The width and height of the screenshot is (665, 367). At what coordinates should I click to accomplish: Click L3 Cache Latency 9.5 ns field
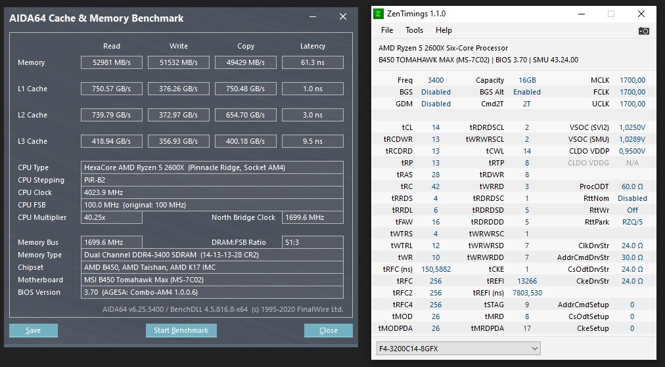(x=313, y=141)
